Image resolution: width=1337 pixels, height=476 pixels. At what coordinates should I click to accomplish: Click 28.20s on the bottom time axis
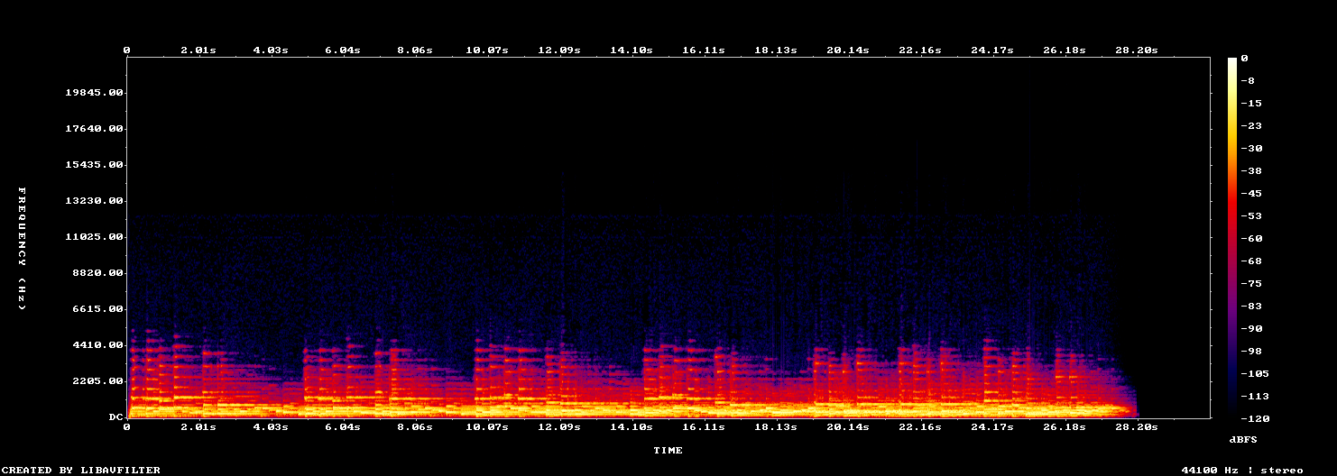[x=1137, y=426]
